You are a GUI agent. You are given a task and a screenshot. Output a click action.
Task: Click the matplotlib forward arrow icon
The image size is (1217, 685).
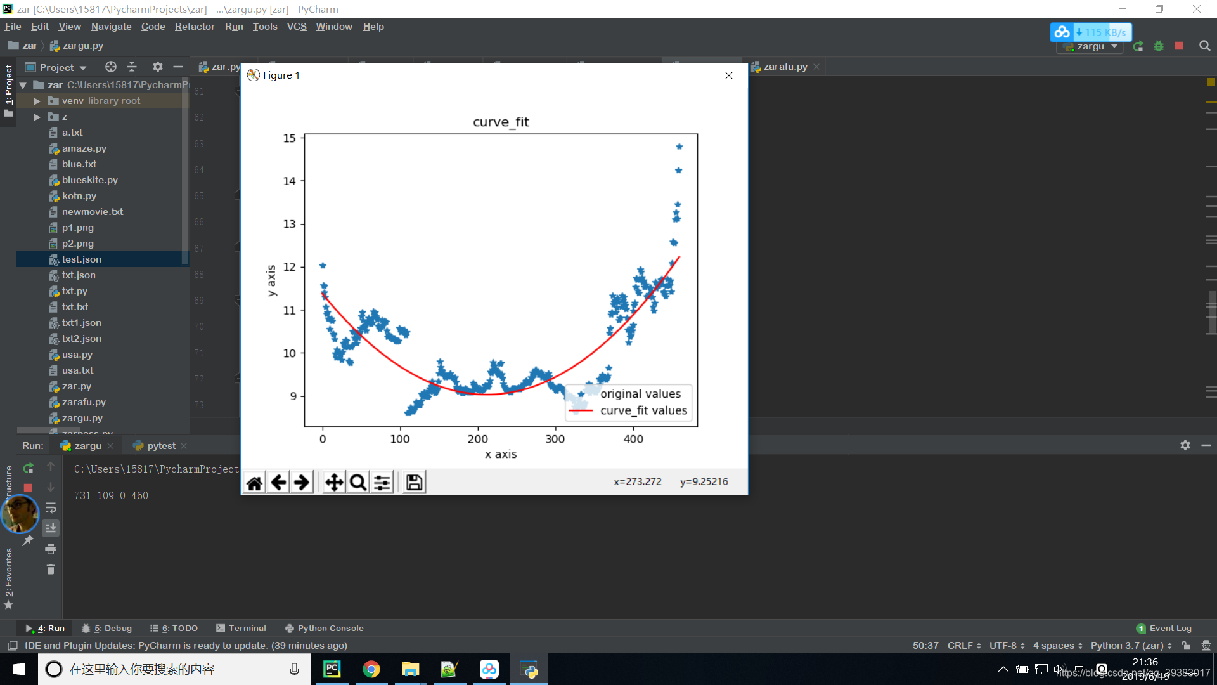(x=302, y=483)
